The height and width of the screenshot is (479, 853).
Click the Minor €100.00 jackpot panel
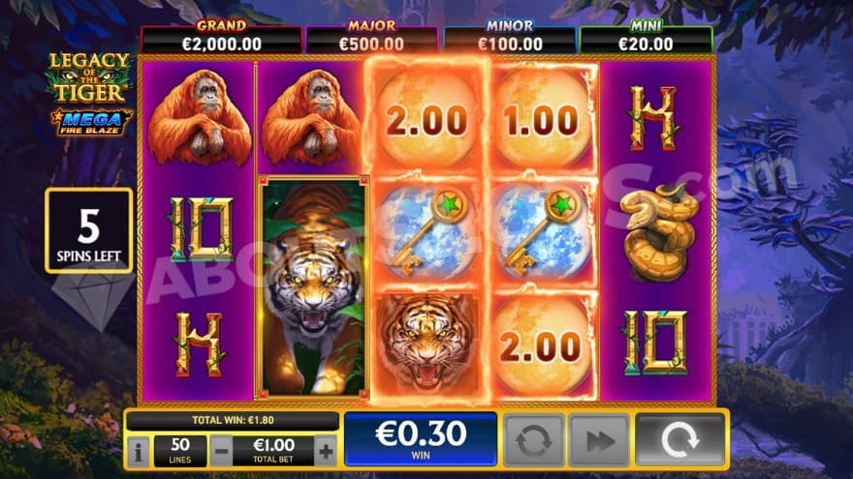click(510, 38)
